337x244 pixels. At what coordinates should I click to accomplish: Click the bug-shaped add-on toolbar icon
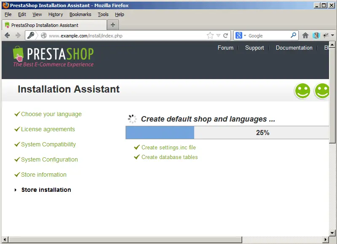326,35
